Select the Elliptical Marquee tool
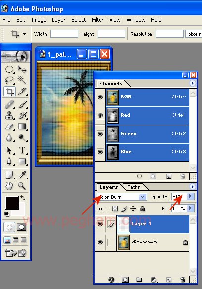Image resolution: width=202 pixels, height=289 pixels. pyautogui.click(x=9, y=69)
